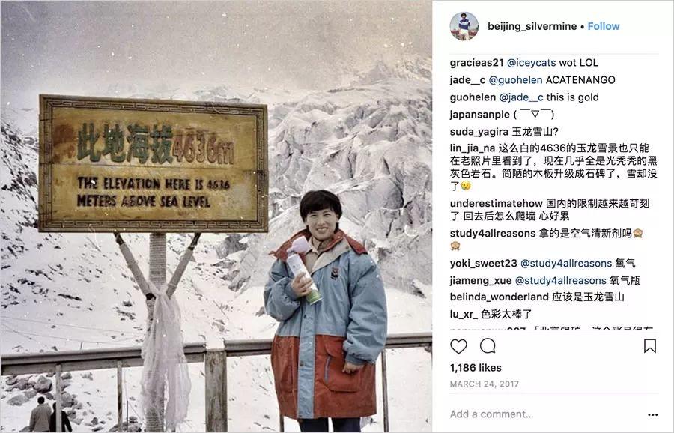Open lin_jia_na commenter profile

click(x=473, y=148)
